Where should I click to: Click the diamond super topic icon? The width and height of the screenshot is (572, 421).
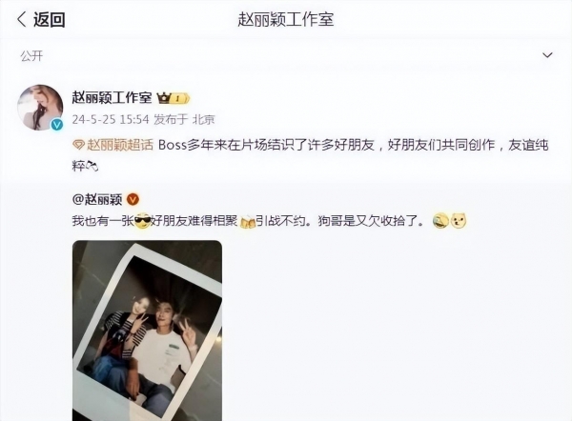[x=78, y=146]
